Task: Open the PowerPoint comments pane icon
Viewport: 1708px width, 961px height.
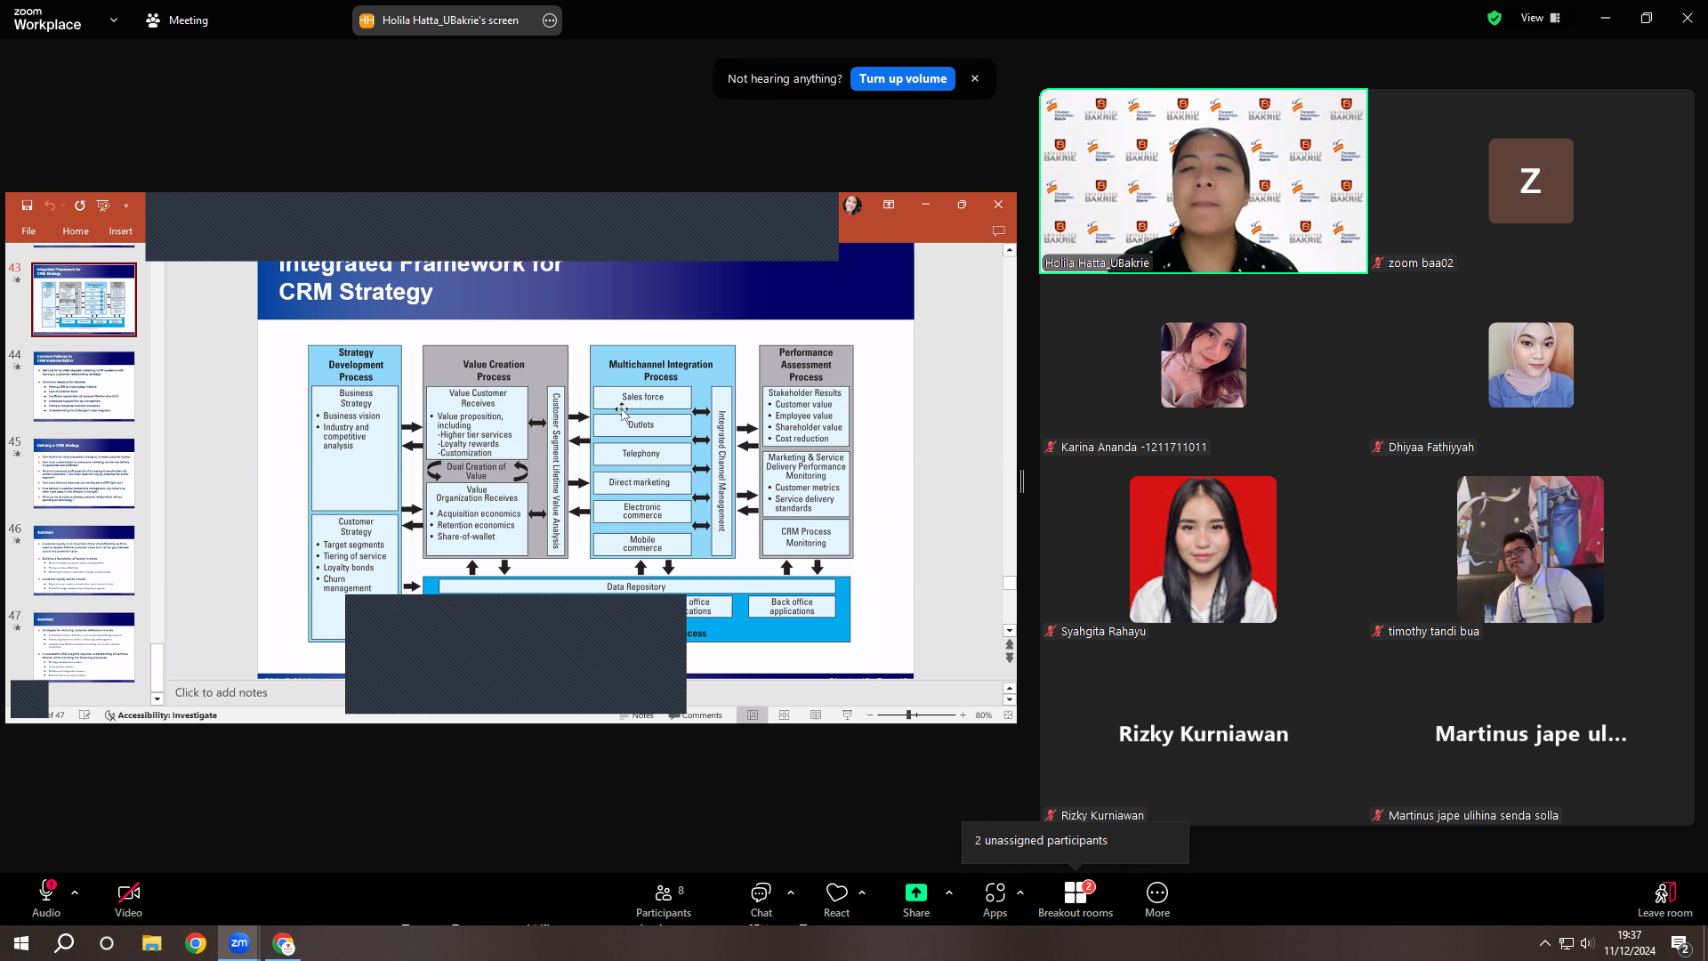Action: coord(999,231)
